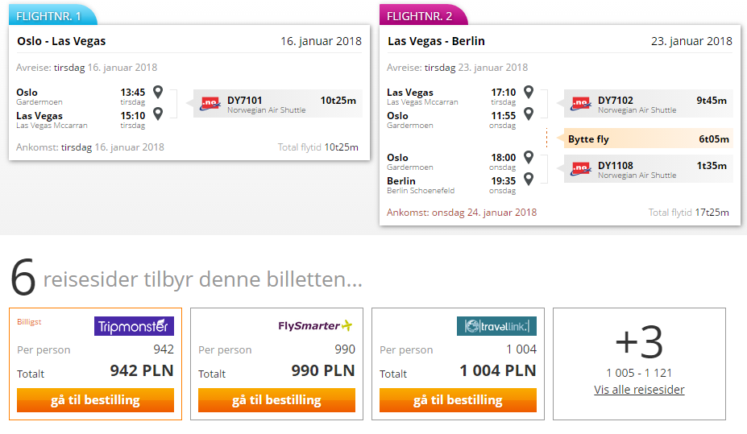
Task: Select the FLIGHTNR. 2 tab
Action: (423, 15)
